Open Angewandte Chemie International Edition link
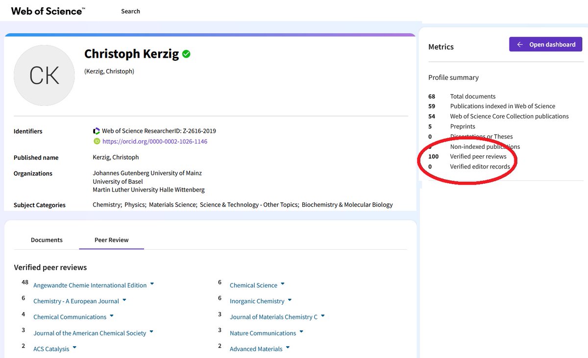Viewport: 588px width, 358px height. (90, 286)
